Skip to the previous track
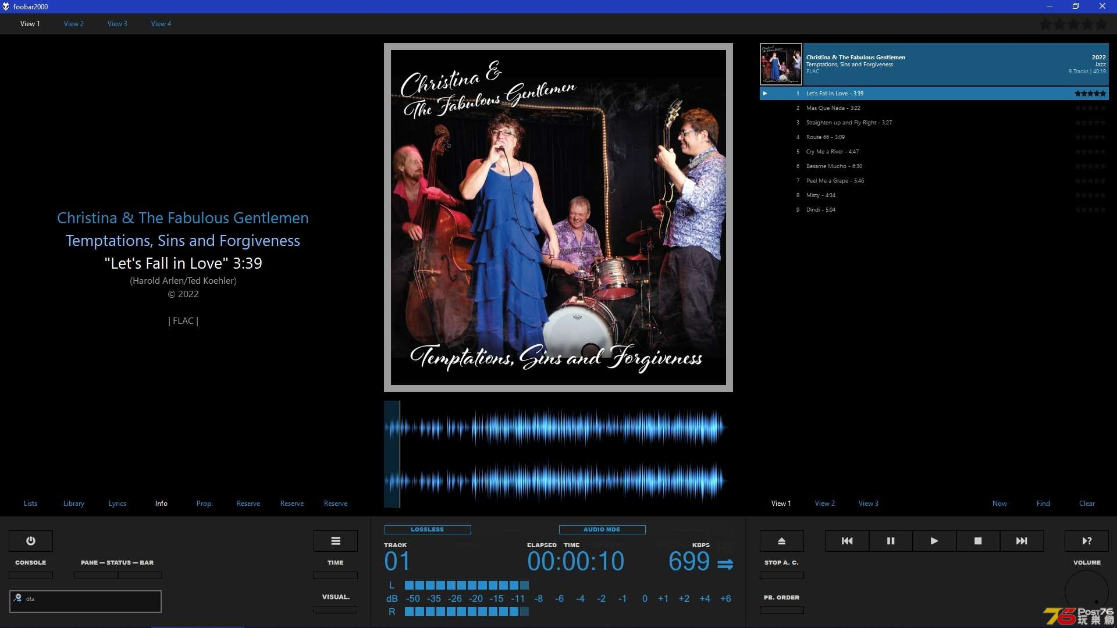Image resolution: width=1117 pixels, height=628 pixels. (x=847, y=541)
